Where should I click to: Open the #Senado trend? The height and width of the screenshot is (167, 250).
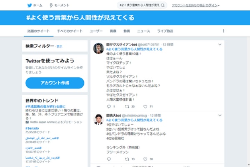(32, 128)
